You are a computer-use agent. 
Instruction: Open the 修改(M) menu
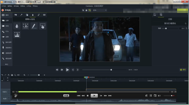click(x=16, y=6)
